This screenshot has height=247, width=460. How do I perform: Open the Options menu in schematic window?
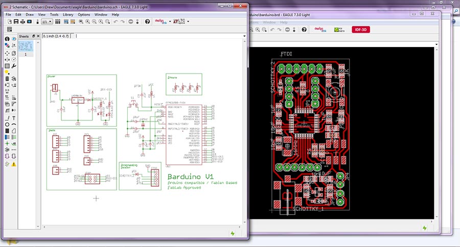pyautogui.click(x=84, y=14)
